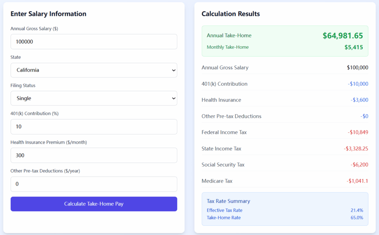Click the Enter Salary Information heading
The image size is (379, 235).
click(x=48, y=14)
